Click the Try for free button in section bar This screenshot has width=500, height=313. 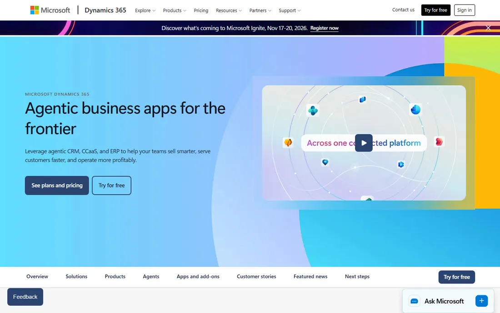(x=457, y=277)
